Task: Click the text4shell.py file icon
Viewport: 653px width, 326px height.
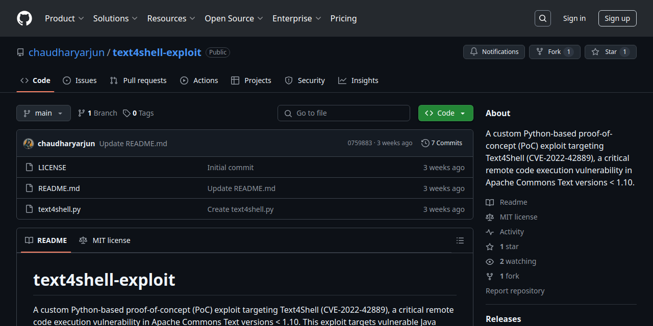Action: tap(29, 209)
